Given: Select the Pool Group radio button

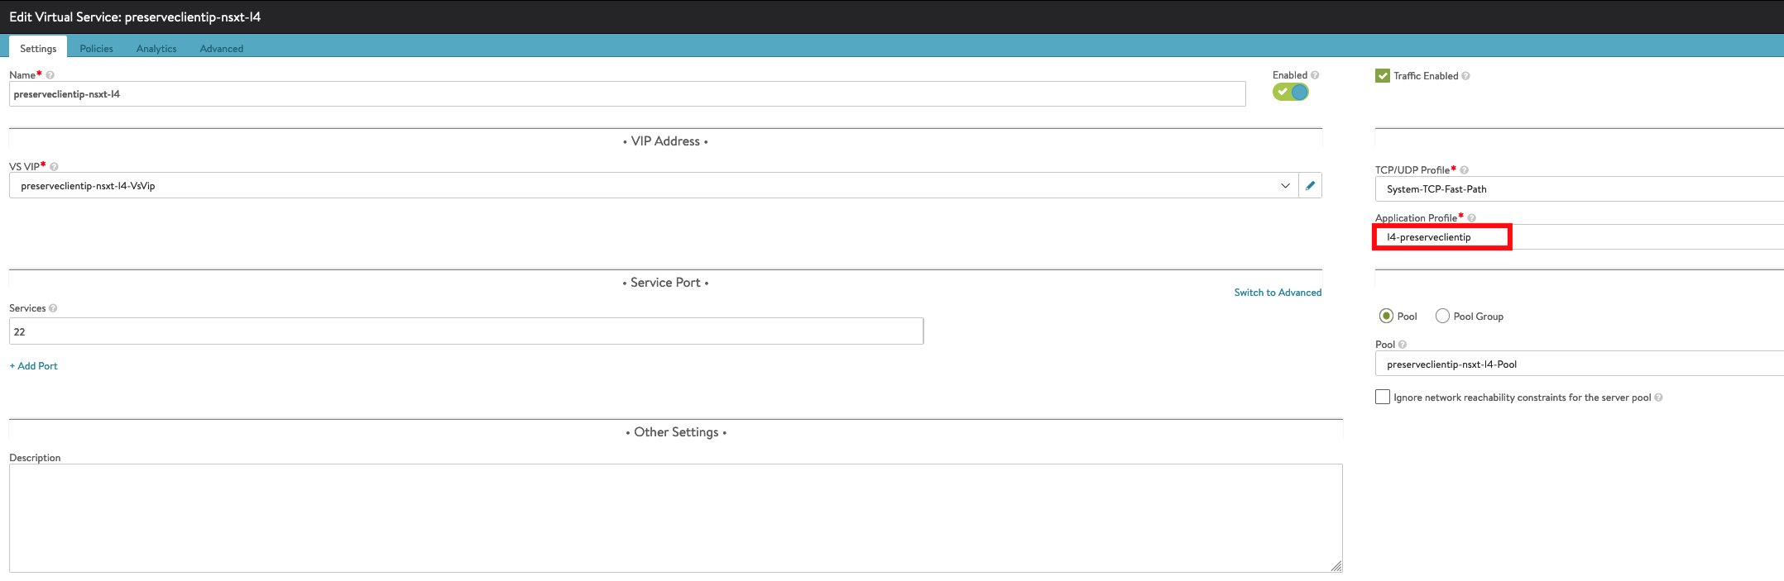Looking at the screenshot, I should coord(1442,317).
